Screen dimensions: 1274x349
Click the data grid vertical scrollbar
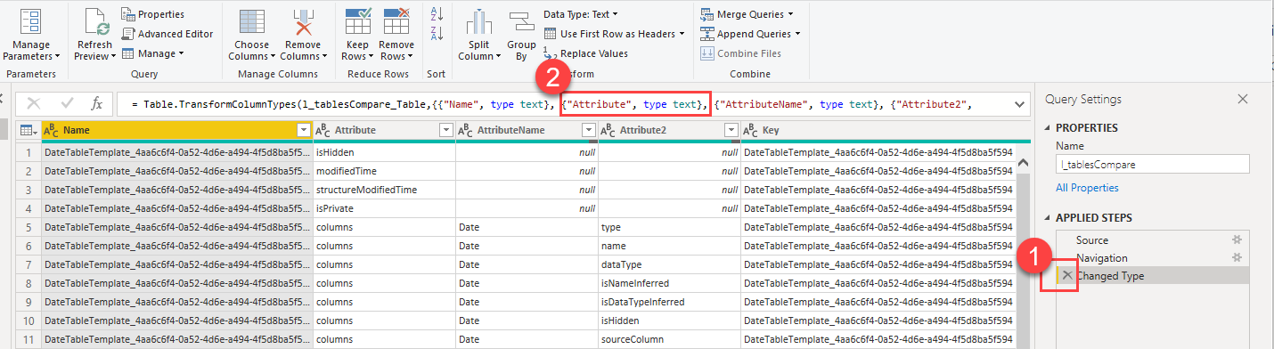pyautogui.click(x=1023, y=254)
